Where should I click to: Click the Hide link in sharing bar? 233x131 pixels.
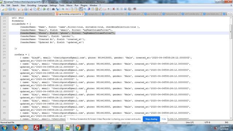164,119
